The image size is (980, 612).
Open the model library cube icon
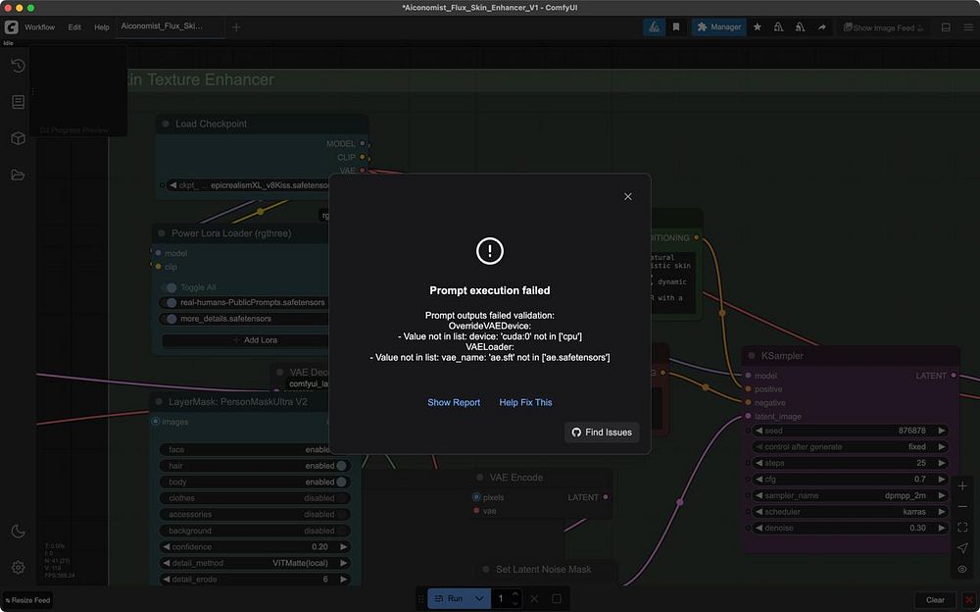[18, 138]
